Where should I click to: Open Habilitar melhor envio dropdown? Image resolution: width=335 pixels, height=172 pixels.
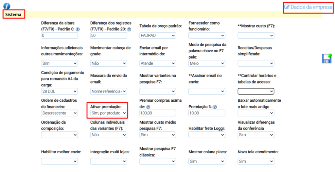[x=60, y=161]
